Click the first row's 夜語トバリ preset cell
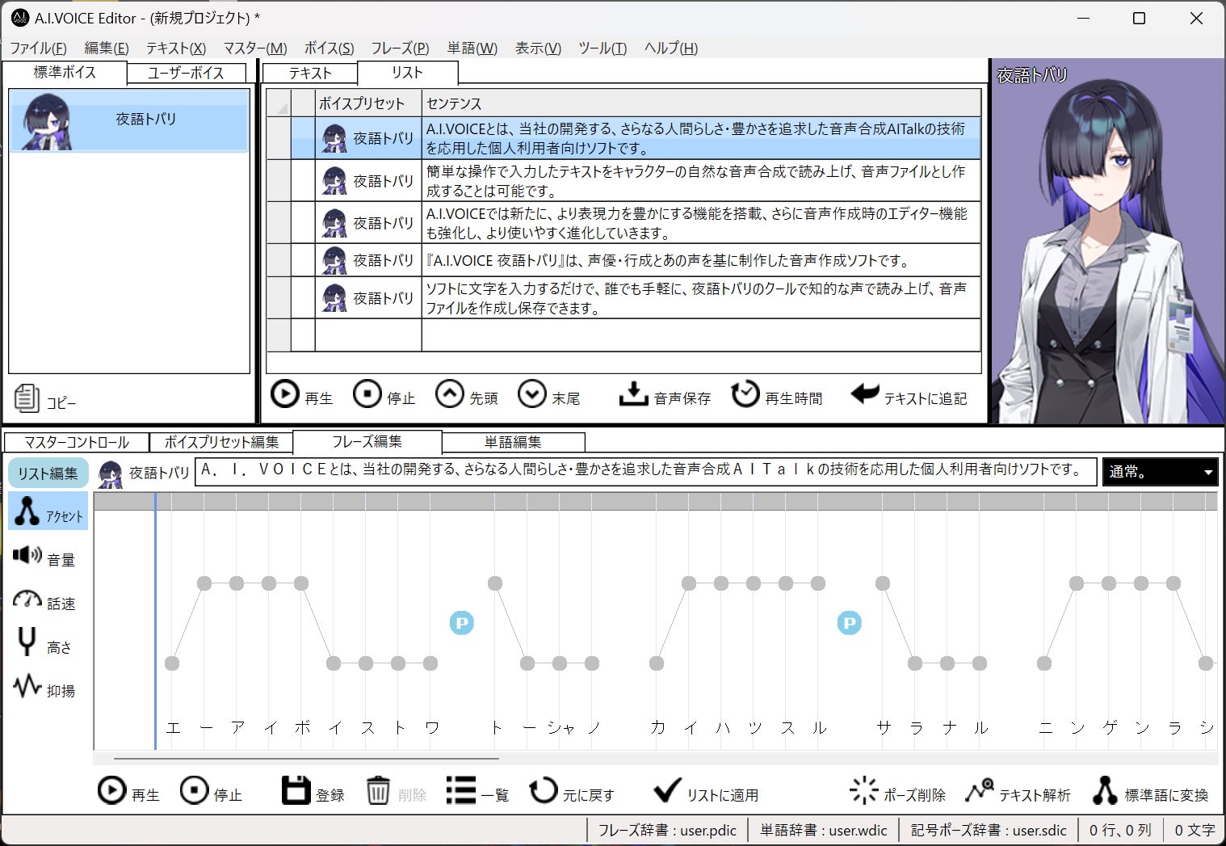Screen dimensions: 1226x846 pos(368,138)
